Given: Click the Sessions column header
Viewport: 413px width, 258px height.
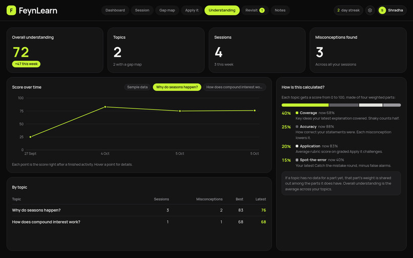Looking at the screenshot, I should tap(161, 199).
